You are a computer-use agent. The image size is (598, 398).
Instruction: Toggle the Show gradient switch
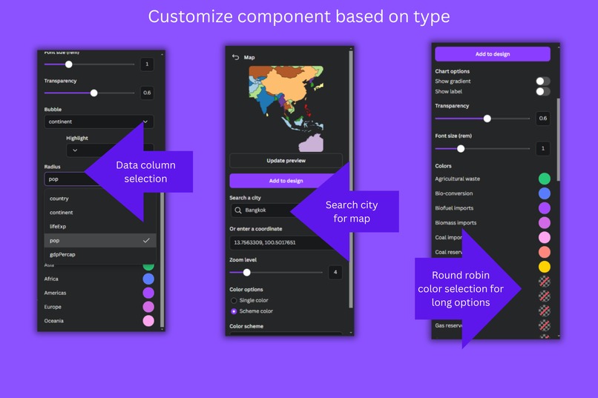(542, 81)
